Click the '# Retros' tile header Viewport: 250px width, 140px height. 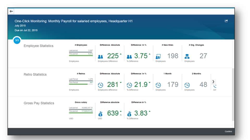tap(81, 74)
